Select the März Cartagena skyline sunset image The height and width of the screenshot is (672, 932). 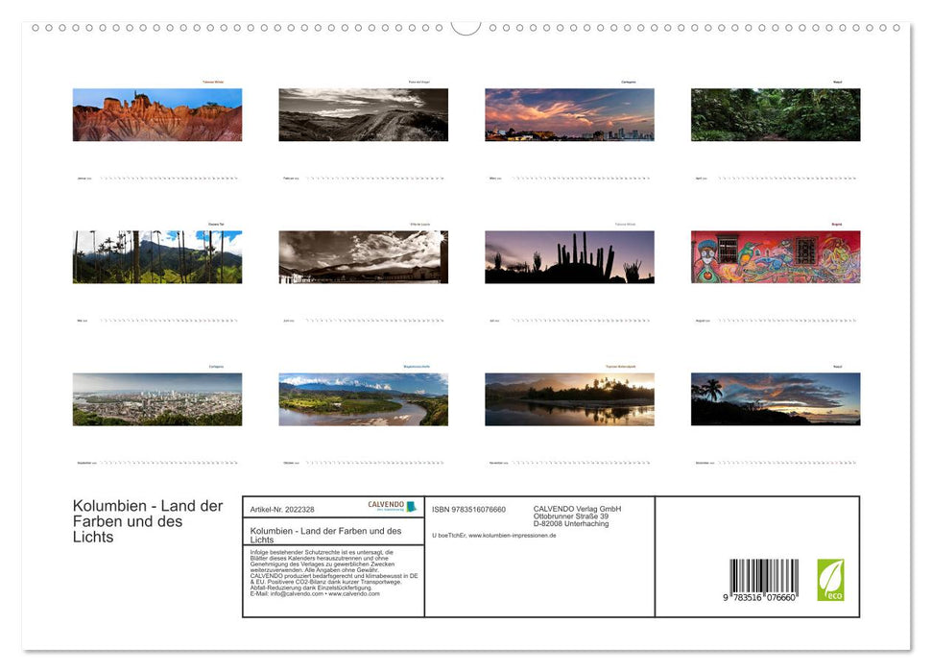pyautogui.click(x=568, y=114)
